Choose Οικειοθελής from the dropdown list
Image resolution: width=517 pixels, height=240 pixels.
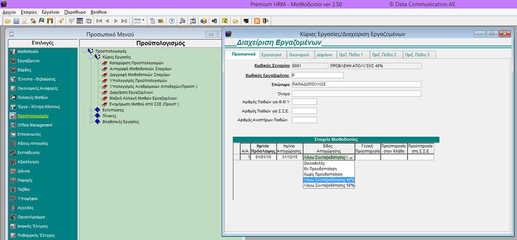coord(329,163)
